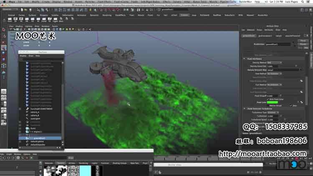Click select by component type icon
This screenshot has width=313, height=176.
47,10
